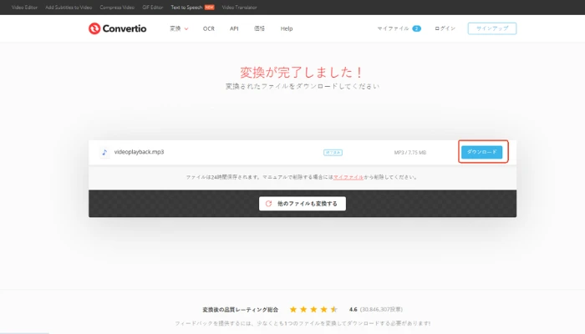Click the MP3 / 7.75 MB text
585x334 pixels.
pos(410,153)
